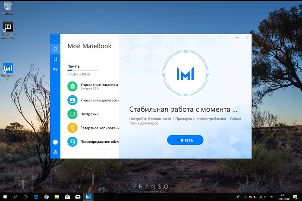Minimize the MateBook Manager window
Screen dimensions: 302x201
click(237, 38)
